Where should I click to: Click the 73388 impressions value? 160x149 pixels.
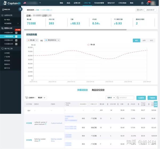pyautogui.click(x=31, y=24)
